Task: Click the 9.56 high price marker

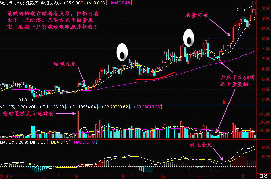Action: 241,10
